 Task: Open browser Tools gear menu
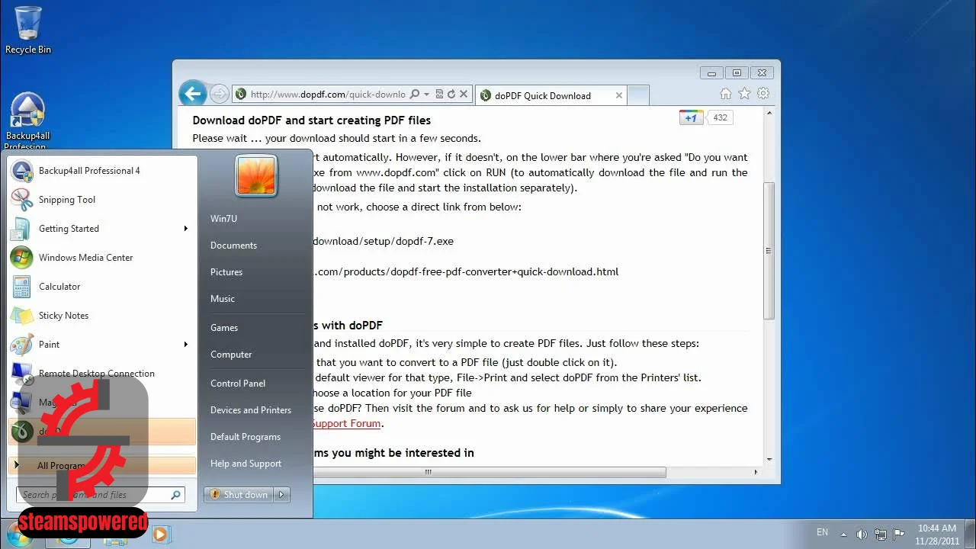[763, 94]
